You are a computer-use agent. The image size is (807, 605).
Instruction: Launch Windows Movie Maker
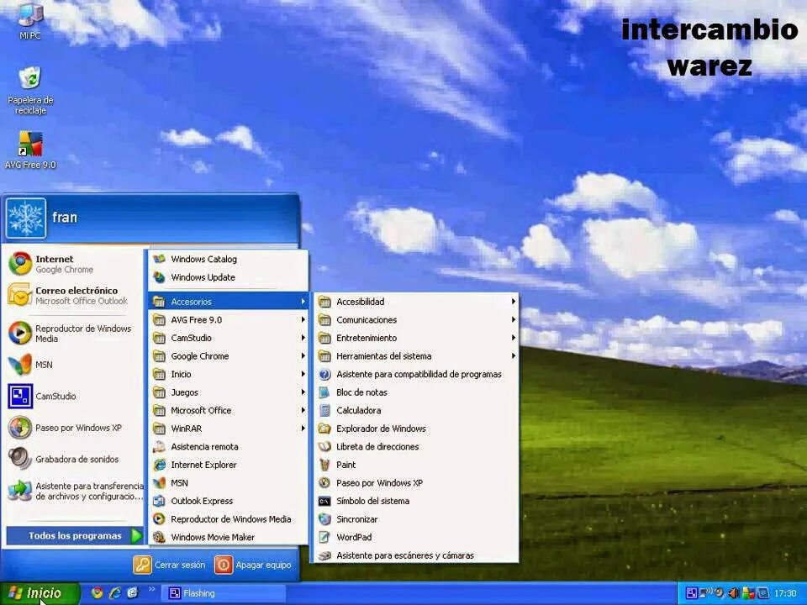point(228,537)
